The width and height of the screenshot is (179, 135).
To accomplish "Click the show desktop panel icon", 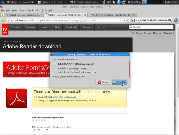I will 145,2.
